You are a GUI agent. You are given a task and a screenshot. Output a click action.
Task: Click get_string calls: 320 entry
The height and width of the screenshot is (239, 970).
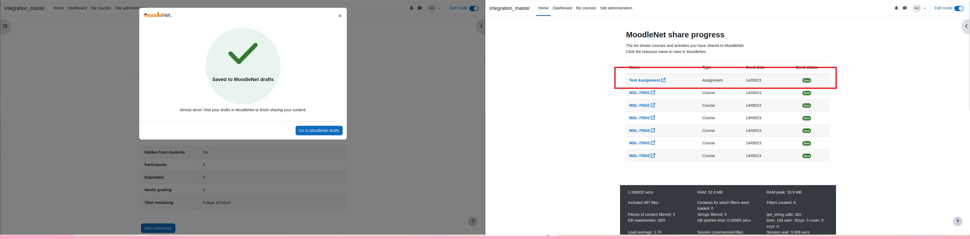pyautogui.click(x=784, y=215)
